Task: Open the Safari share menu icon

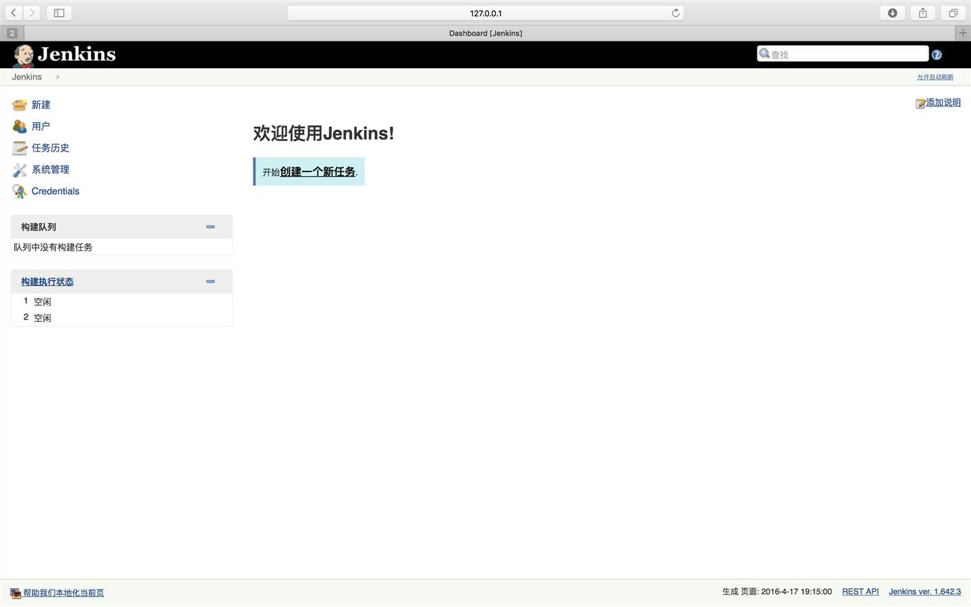Action: [922, 13]
